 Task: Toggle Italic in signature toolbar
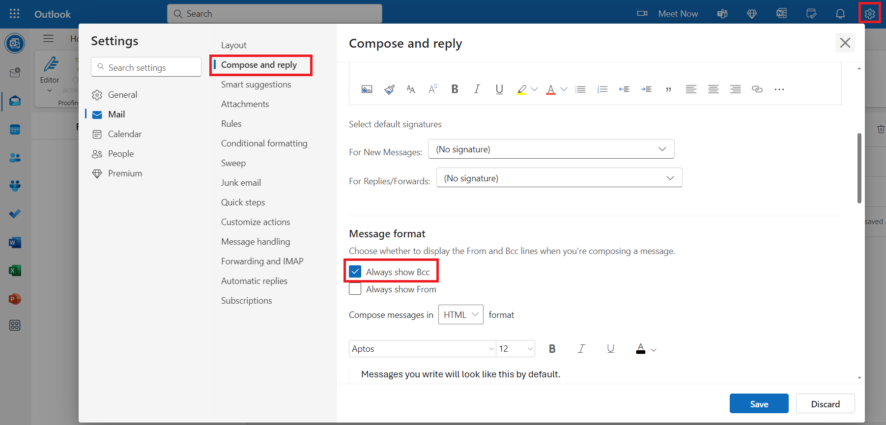pos(477,89)
